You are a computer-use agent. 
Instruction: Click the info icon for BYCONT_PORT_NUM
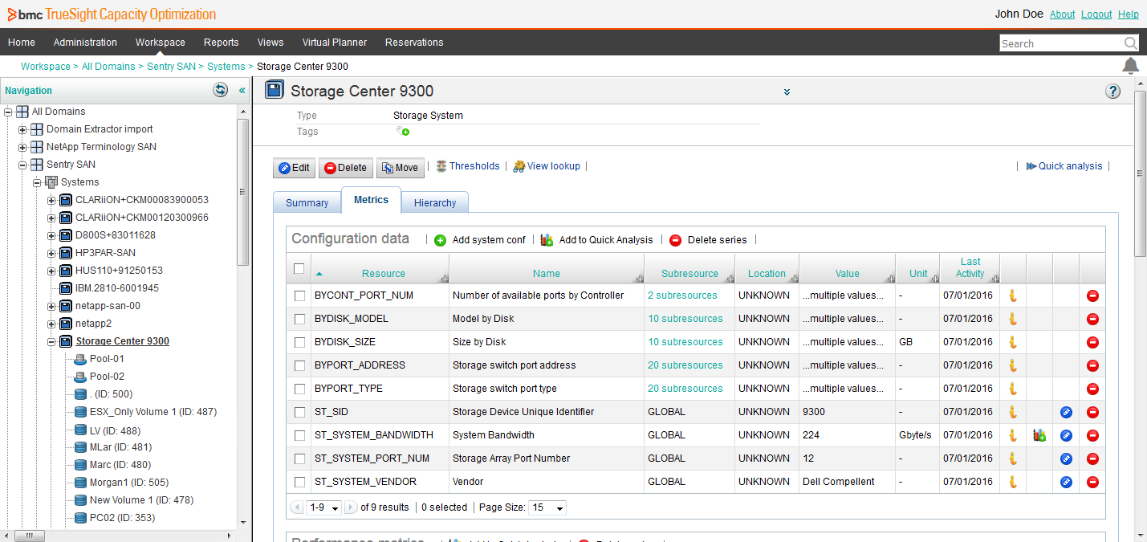click(1012, 295)
